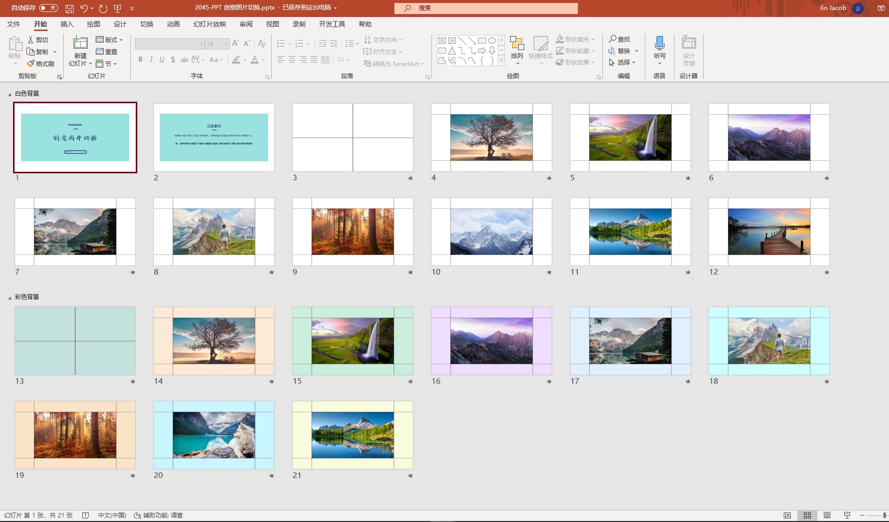Open the Arrange (排列) menu
Viewport: 889px width, 522px height.
(517, 50)
